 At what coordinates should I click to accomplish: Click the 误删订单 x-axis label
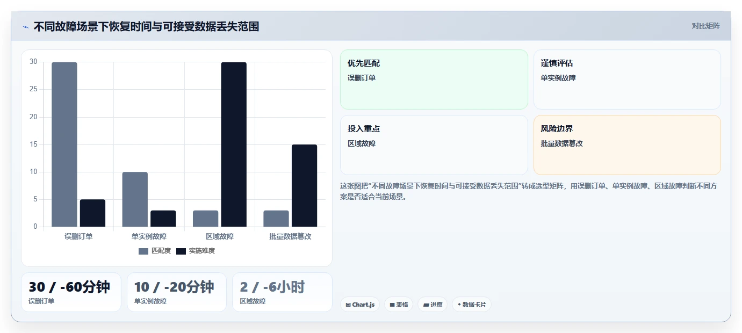coord(78,236)
